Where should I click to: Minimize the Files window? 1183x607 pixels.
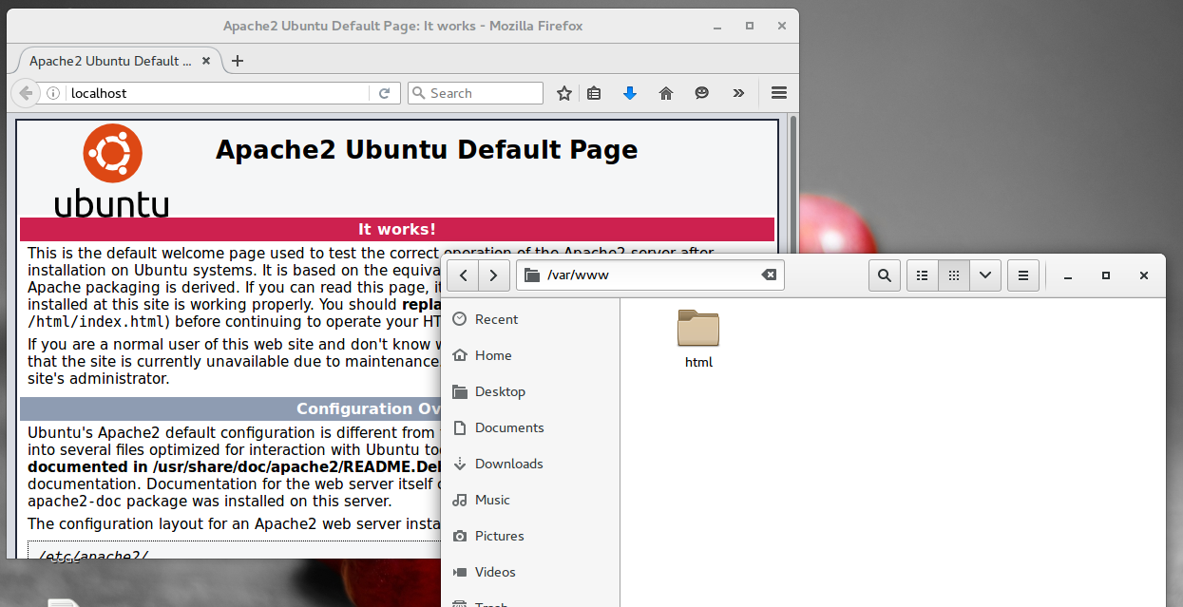[1069, 275]
